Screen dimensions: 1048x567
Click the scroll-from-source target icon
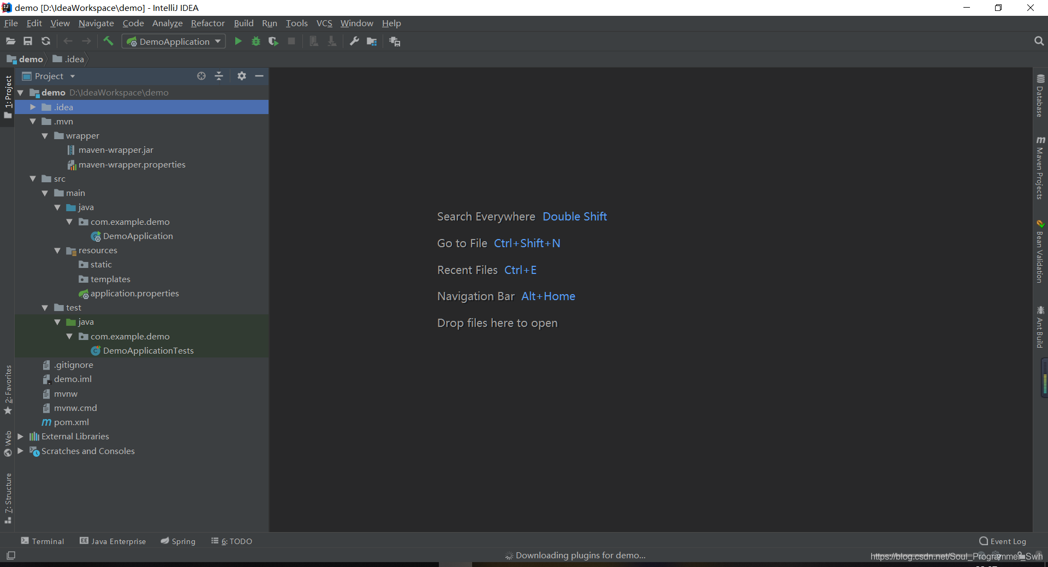pyautogui.click(x=201, y=76)
